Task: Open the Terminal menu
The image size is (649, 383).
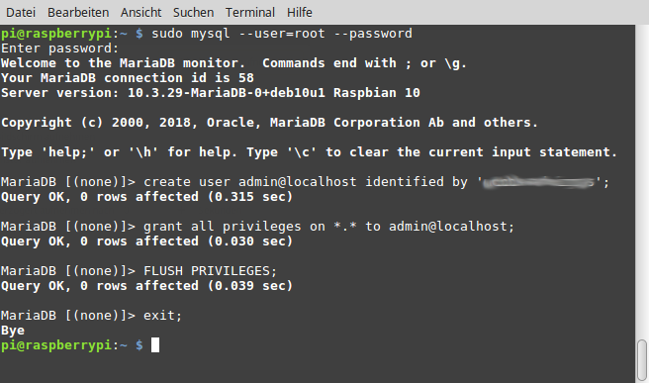Action: click(x=250, y=13)
